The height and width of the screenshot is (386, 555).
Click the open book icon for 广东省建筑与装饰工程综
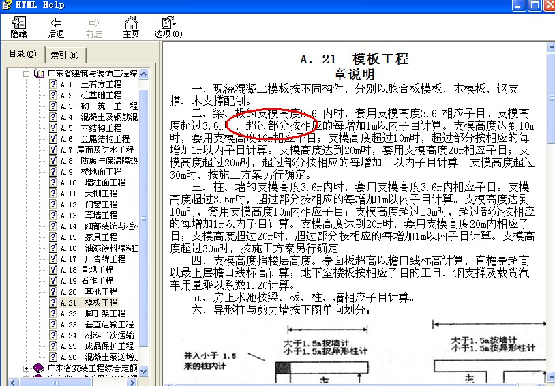(x=39, y=74)
